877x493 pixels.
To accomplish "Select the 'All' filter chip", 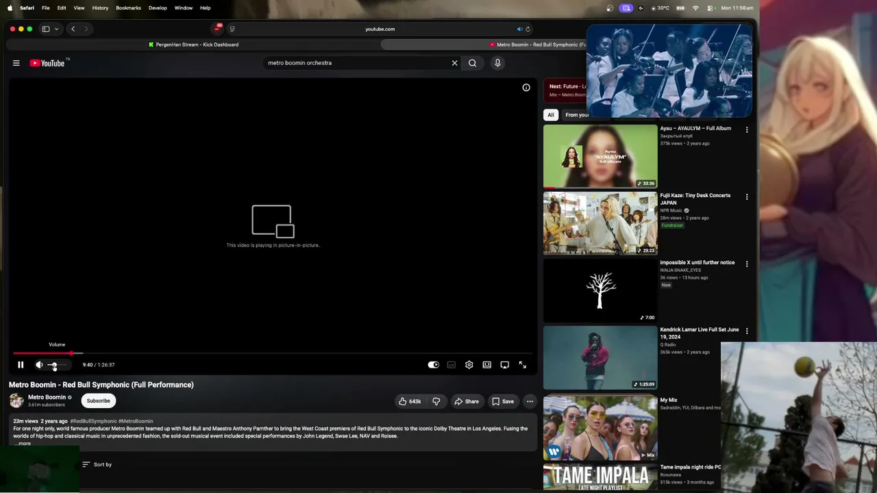I will click(550, 115).
